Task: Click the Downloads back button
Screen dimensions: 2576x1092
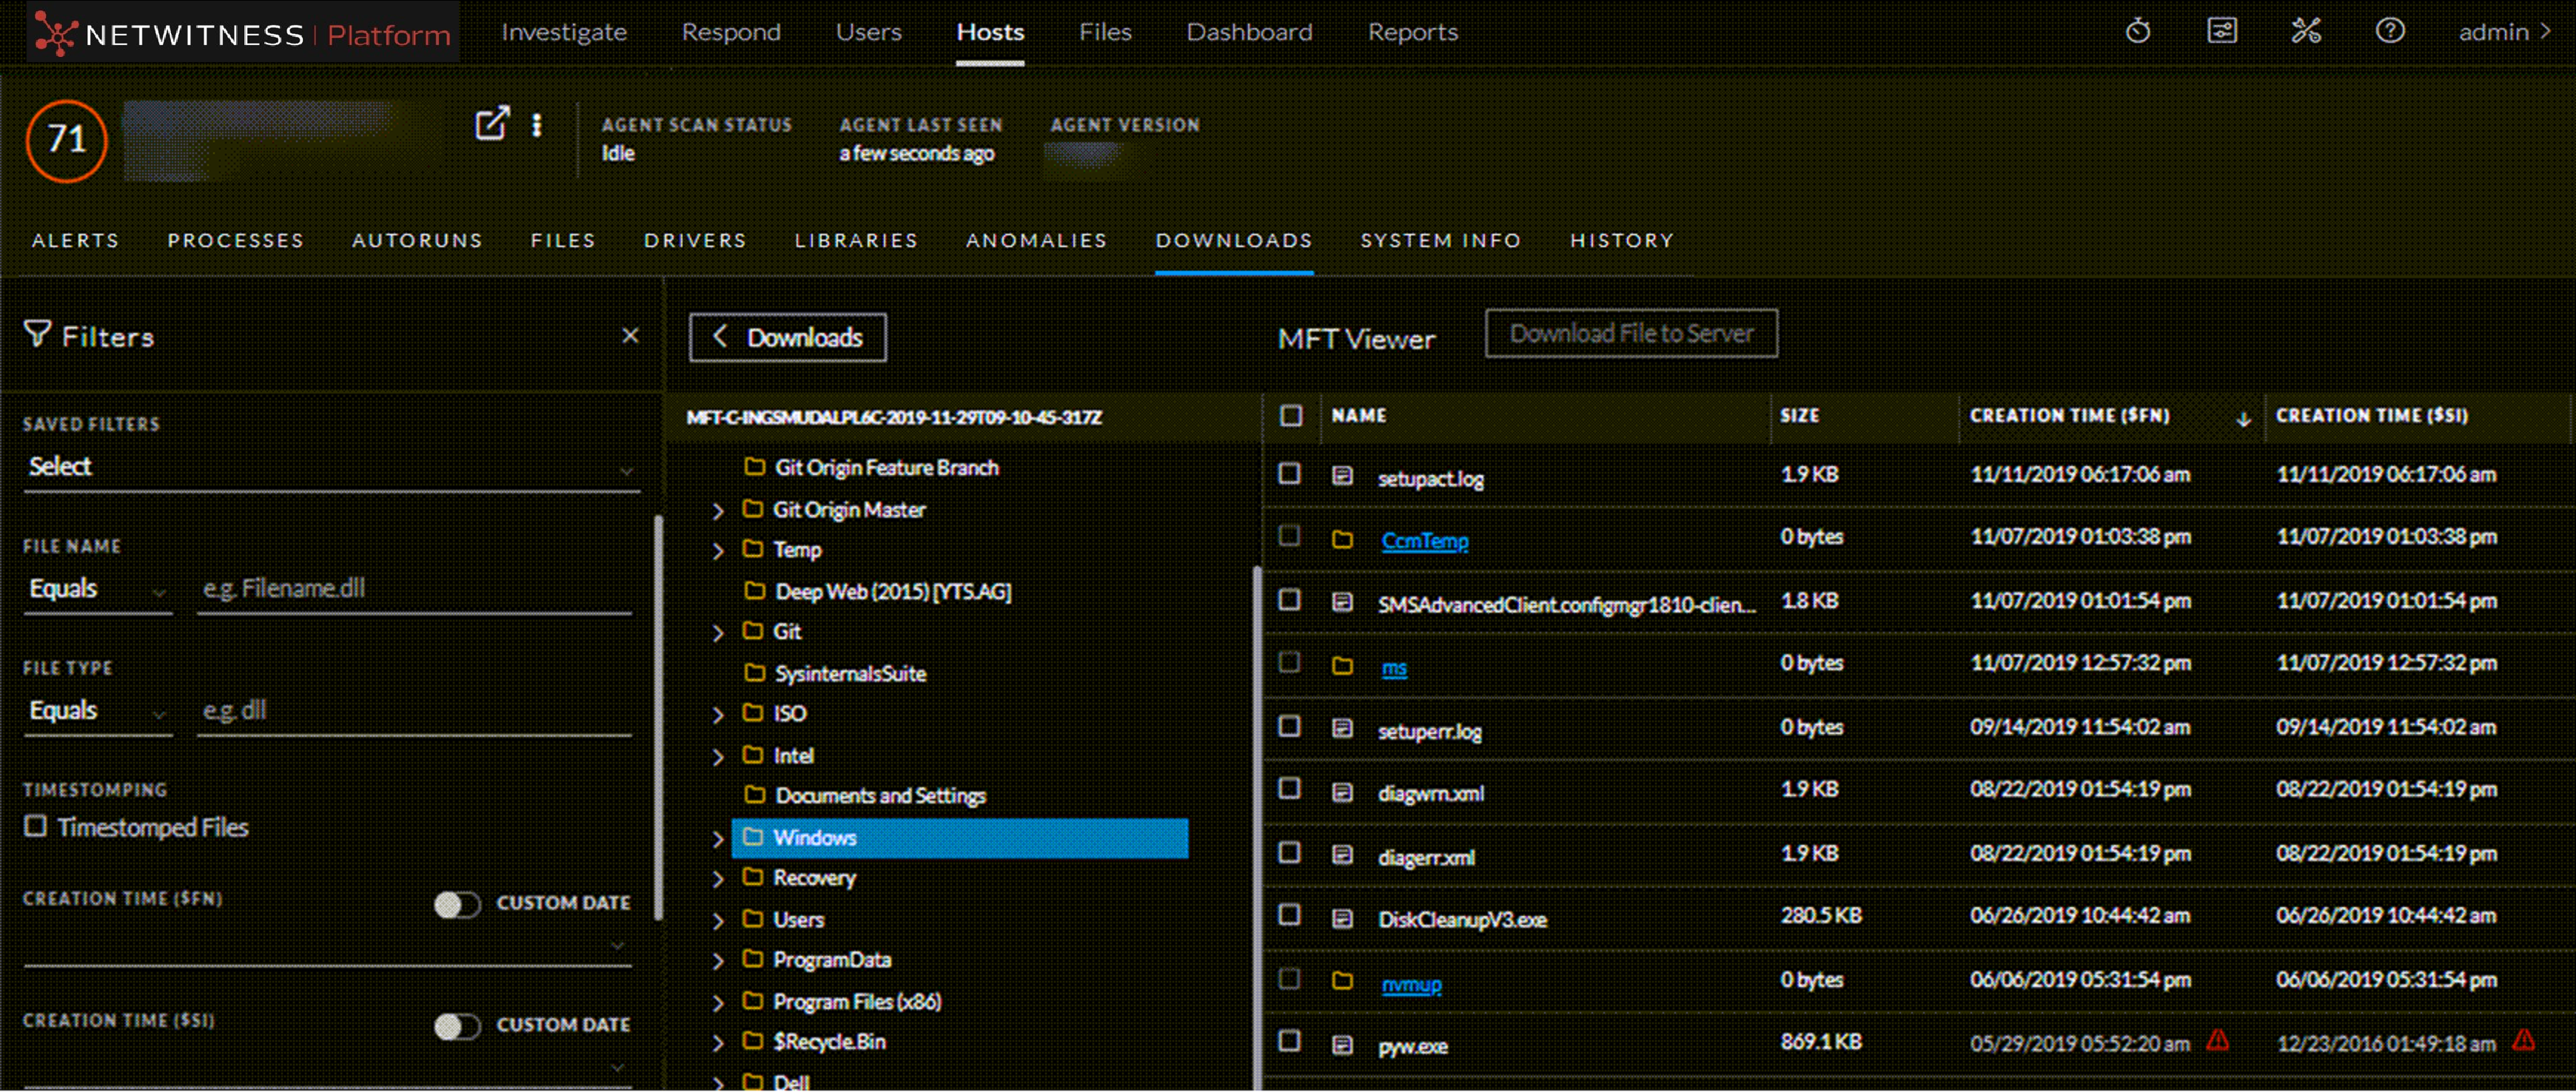Action: pyautogui.click(x=787, y=337)
